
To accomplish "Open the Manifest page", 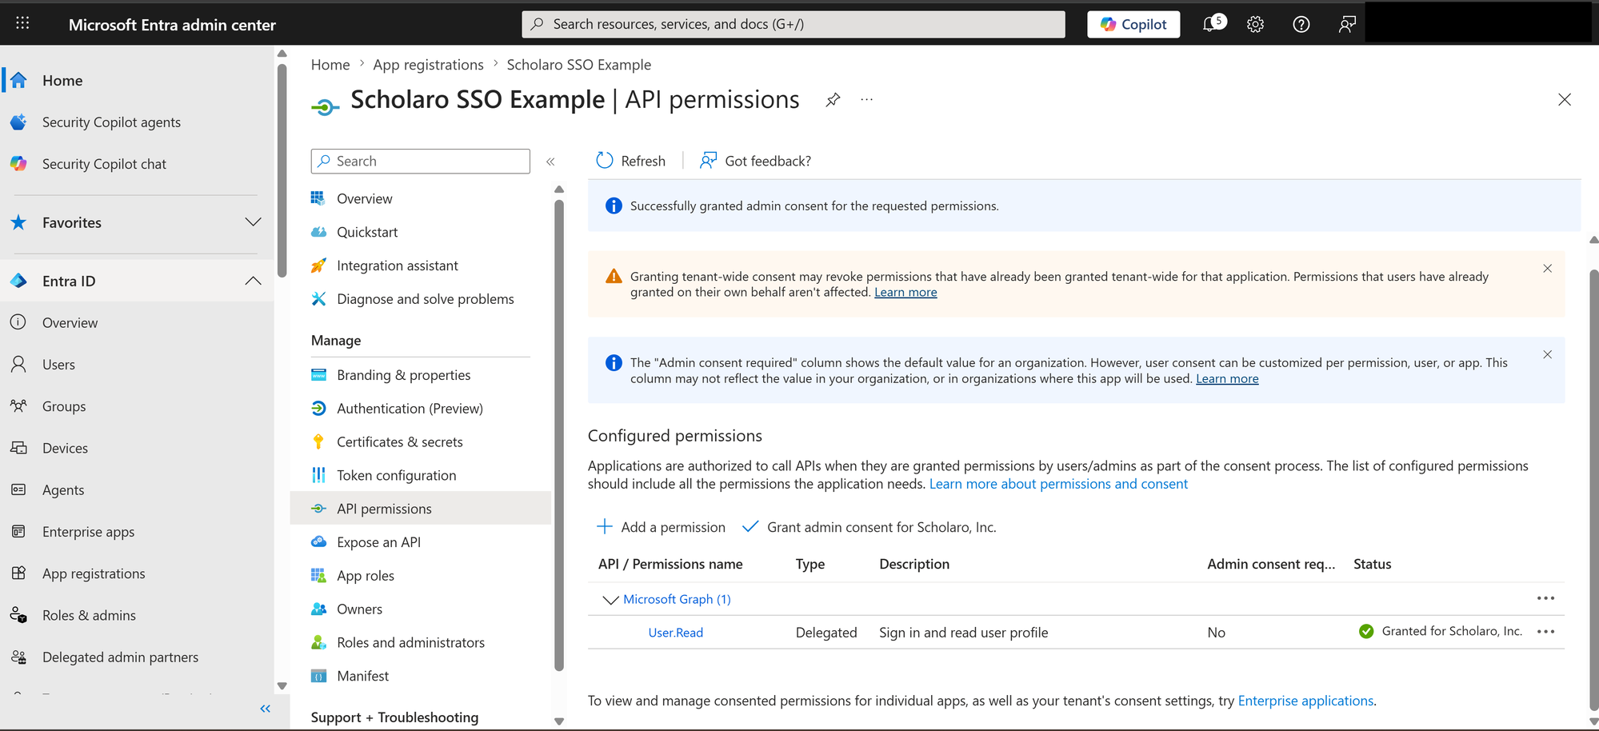I will point(363,677).
